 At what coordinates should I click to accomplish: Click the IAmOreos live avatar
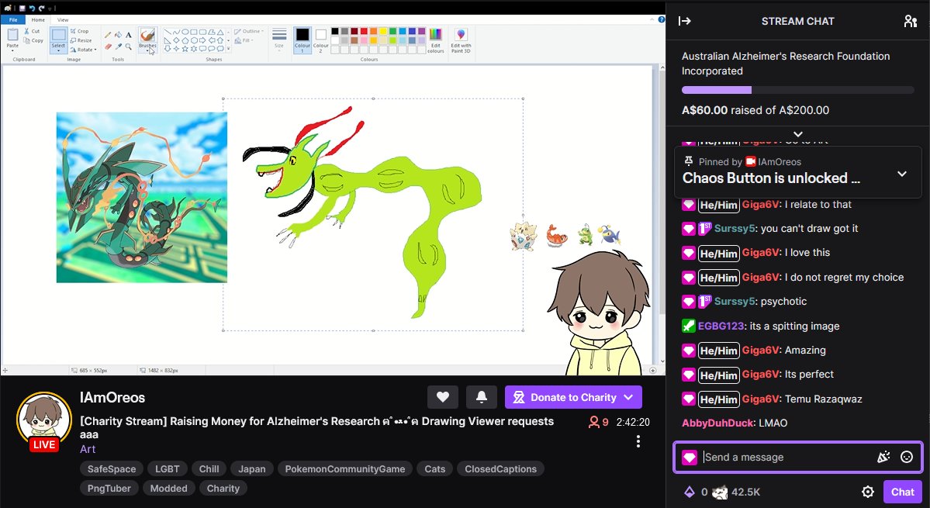tap(44, 420)
